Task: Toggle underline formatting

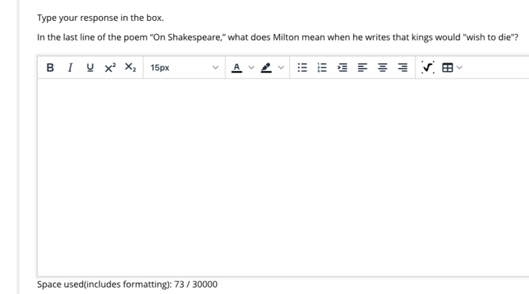Action: click(89, 68)
